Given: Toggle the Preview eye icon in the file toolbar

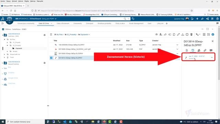Looking at the screenshot, I should point(156,34).
